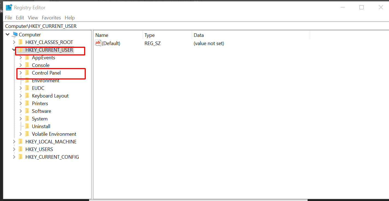Expand the Control Panel key chevron
Viewport: 389px width, 201px height.
coord(21,73)
